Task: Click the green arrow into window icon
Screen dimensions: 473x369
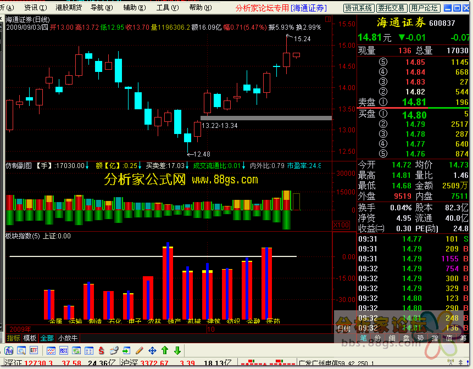Action: click(x=127, y=351)
